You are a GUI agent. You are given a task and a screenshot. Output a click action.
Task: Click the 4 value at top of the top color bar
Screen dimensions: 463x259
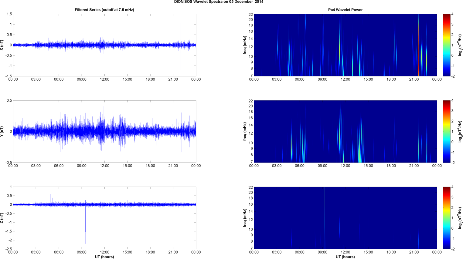pyautogui.click(x=452, y=14)
